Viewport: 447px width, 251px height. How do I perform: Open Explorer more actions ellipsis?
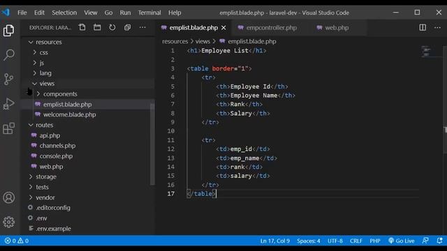click(x=142, y=27)
